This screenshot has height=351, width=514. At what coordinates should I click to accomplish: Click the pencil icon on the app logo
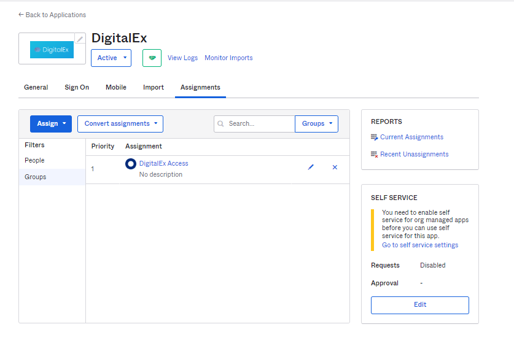[x=80, y=39]
